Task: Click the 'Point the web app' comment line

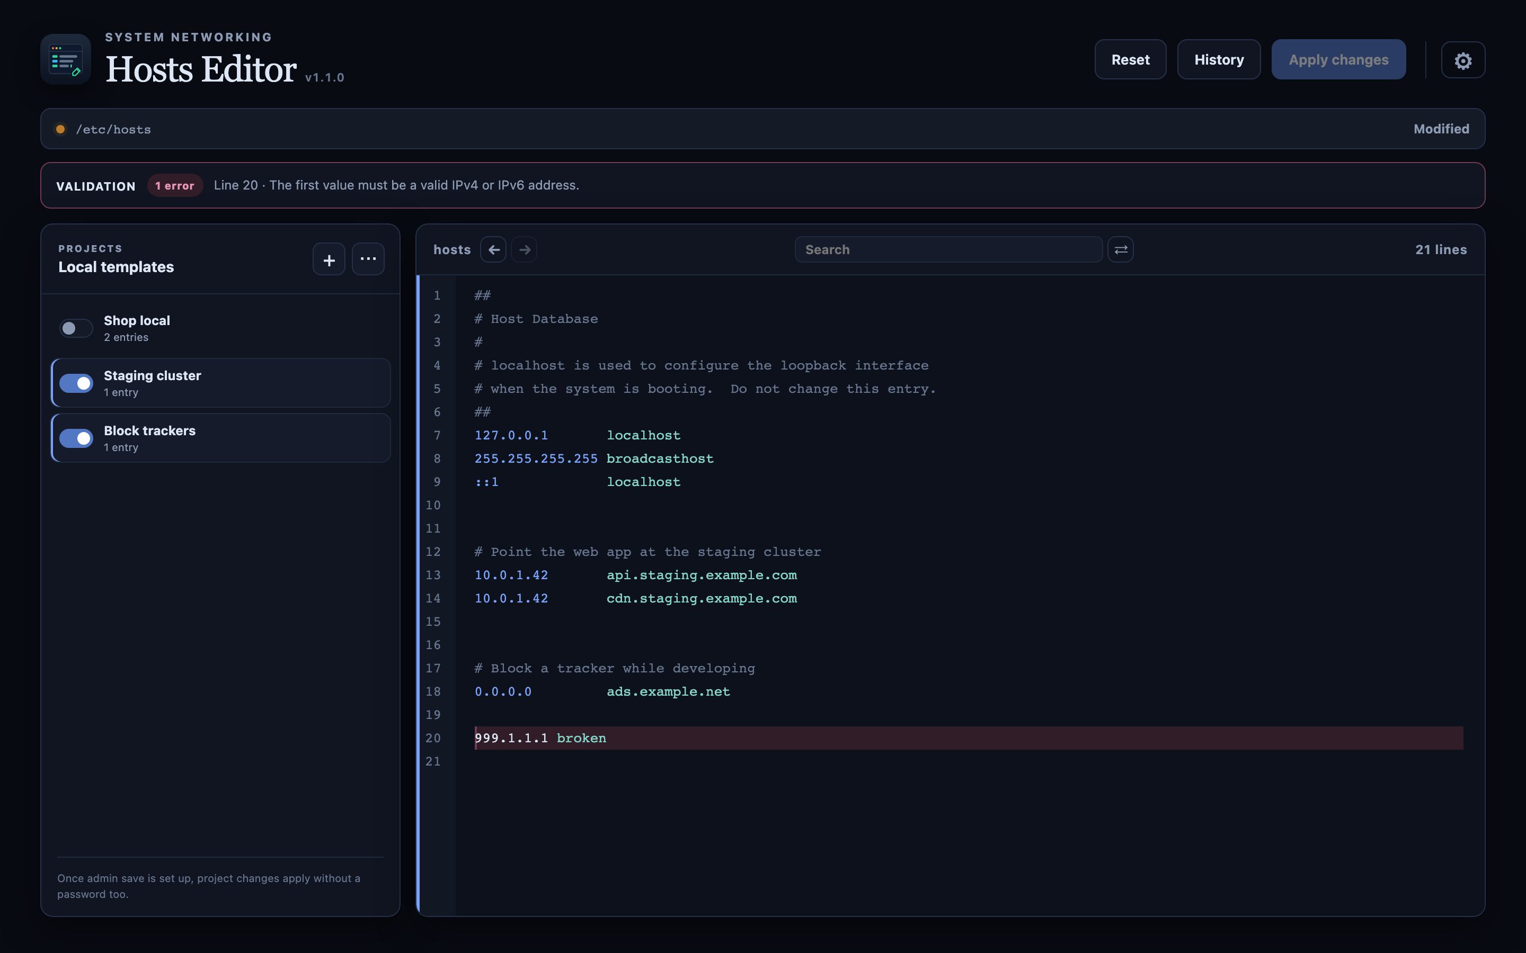Action: pos(647,552)
